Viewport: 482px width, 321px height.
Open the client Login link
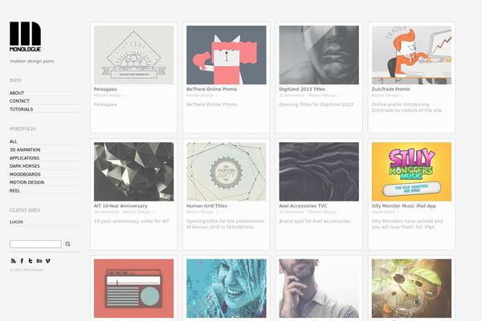click(16, 221)
